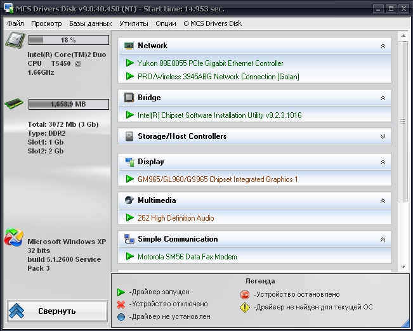The image size is (413, 331).
Task: Select GM965/GL960/GS965 Chipset Integrated Graphics entry
Action: coord(217,179)
